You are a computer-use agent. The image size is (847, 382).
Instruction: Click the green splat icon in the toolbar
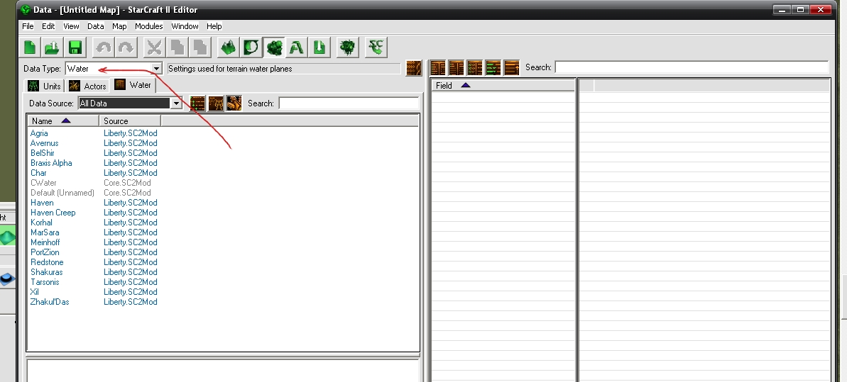(347, 47)
